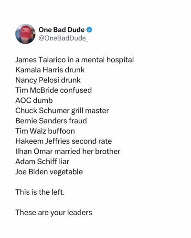Click the Ilhan Omar line
This screenshot has width=191, height=238.
[x=68, y=151]
